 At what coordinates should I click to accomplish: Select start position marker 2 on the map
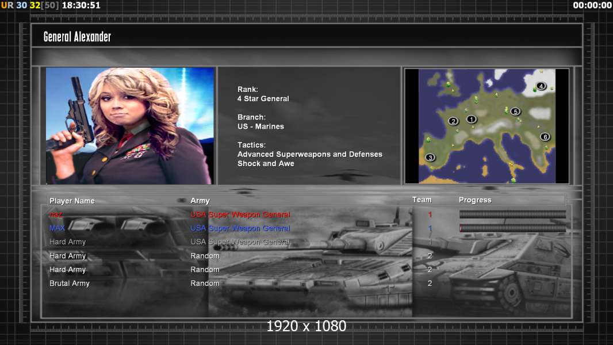click(453, 121)
